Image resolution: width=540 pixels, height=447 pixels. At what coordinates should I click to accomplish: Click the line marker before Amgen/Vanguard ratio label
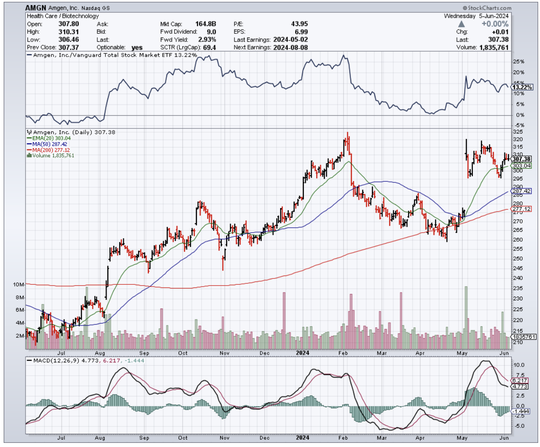pos(29,55)
